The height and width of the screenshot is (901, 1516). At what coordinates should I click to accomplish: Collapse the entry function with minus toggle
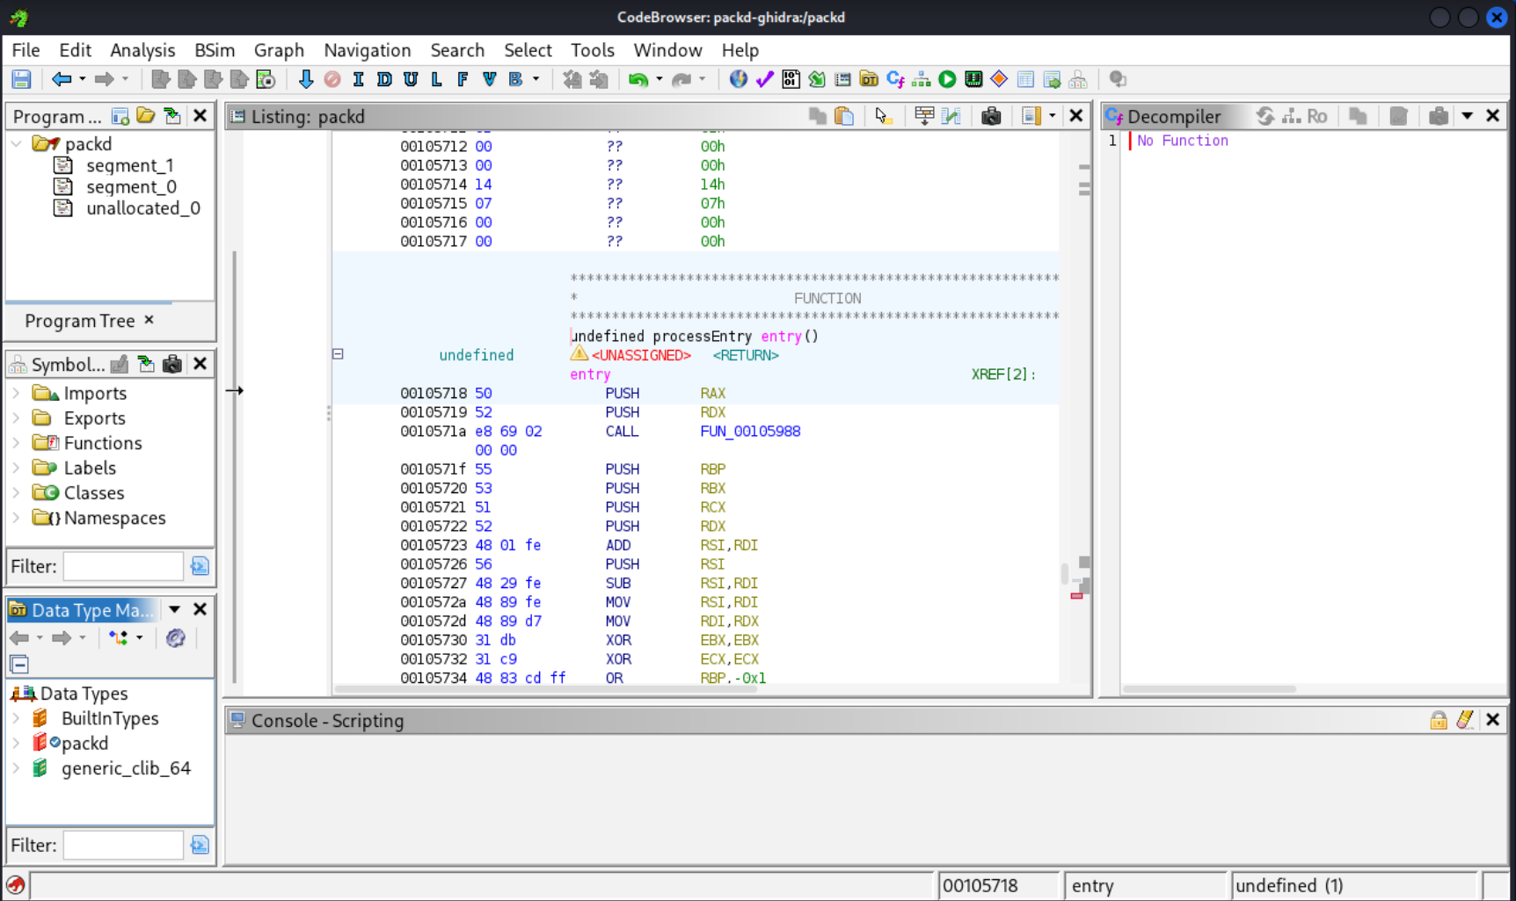338,354
